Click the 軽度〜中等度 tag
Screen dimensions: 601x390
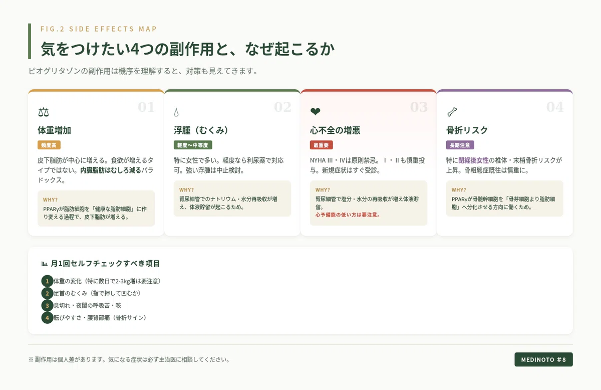(193, 145)
